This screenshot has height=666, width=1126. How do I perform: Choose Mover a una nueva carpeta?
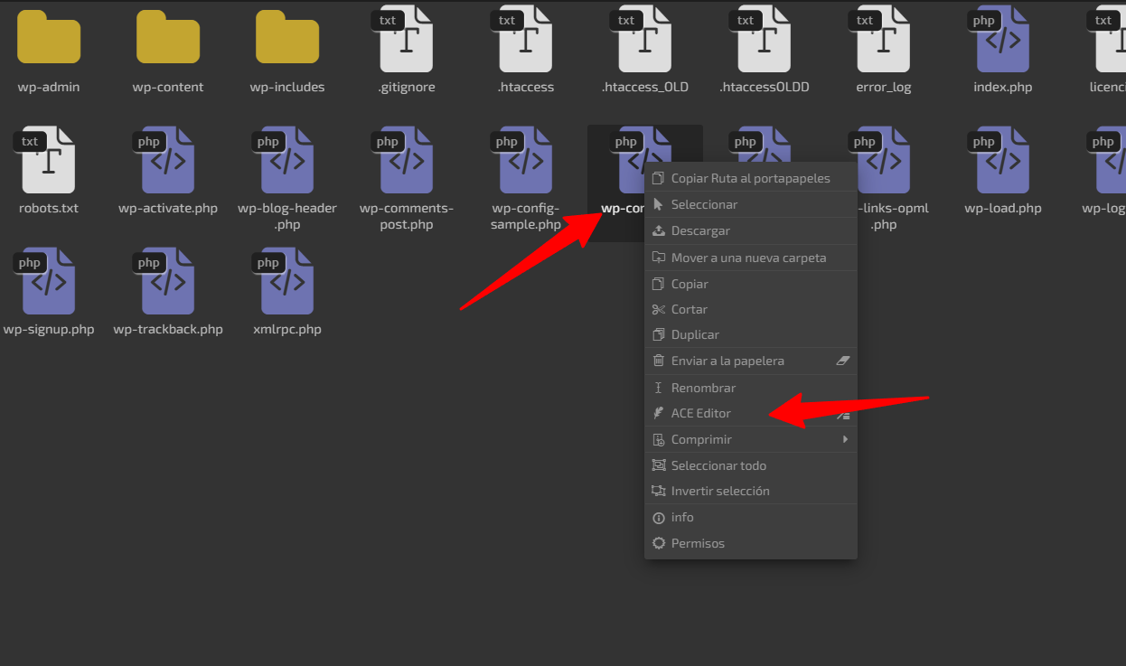750,258
